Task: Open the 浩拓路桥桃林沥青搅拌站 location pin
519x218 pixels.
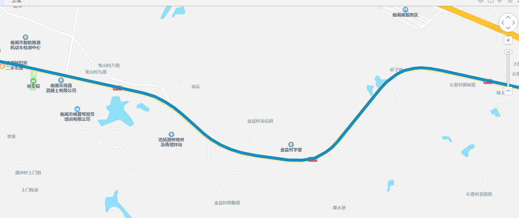Action: 171,134
